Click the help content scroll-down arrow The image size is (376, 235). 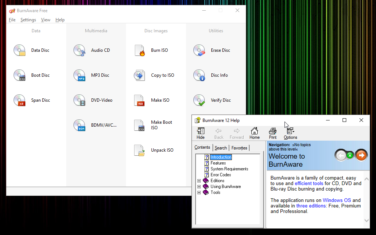(366, 220)
